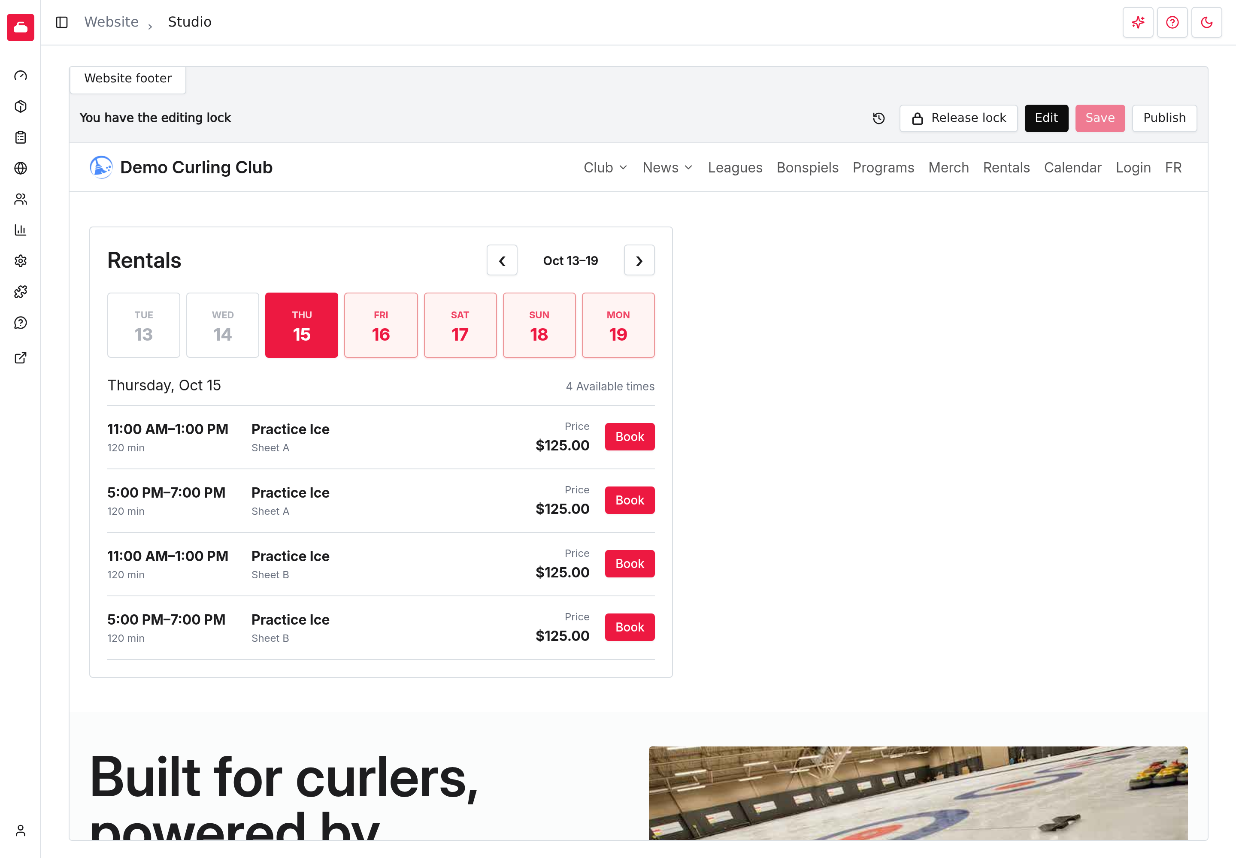
Task: Select the THU 15 day tile
Action: click(x=302, y=325)
